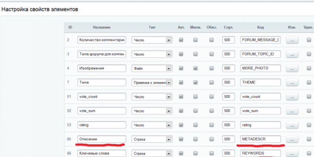Click the '...' button in the rating row
The image size is (314, 157).
292,125
